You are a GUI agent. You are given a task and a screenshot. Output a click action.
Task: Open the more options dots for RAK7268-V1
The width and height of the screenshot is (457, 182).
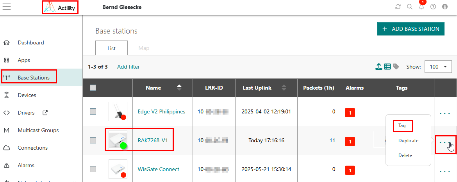445,143
